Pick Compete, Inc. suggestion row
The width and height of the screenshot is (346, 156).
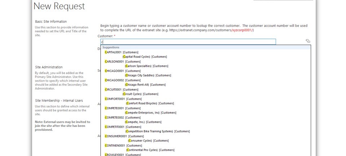143,122
